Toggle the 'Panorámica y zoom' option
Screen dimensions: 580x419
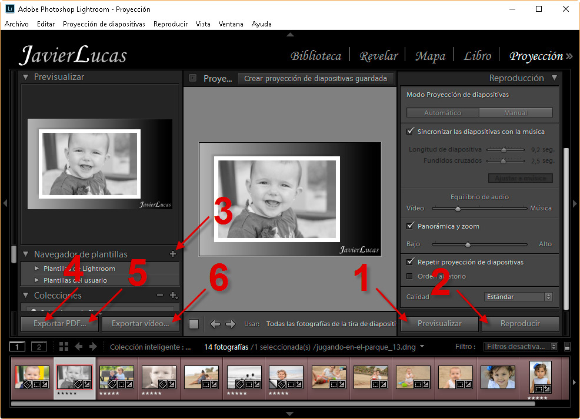pyautogui.click(x=410, y=226)
